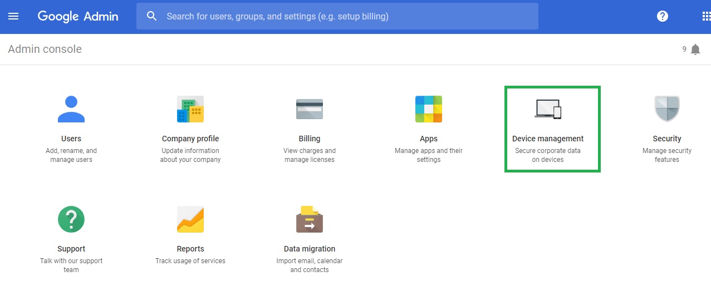This screenshot has width=711, height=286.
Task: Click 'Add, rename, and manage users' text
Action: 71,155
